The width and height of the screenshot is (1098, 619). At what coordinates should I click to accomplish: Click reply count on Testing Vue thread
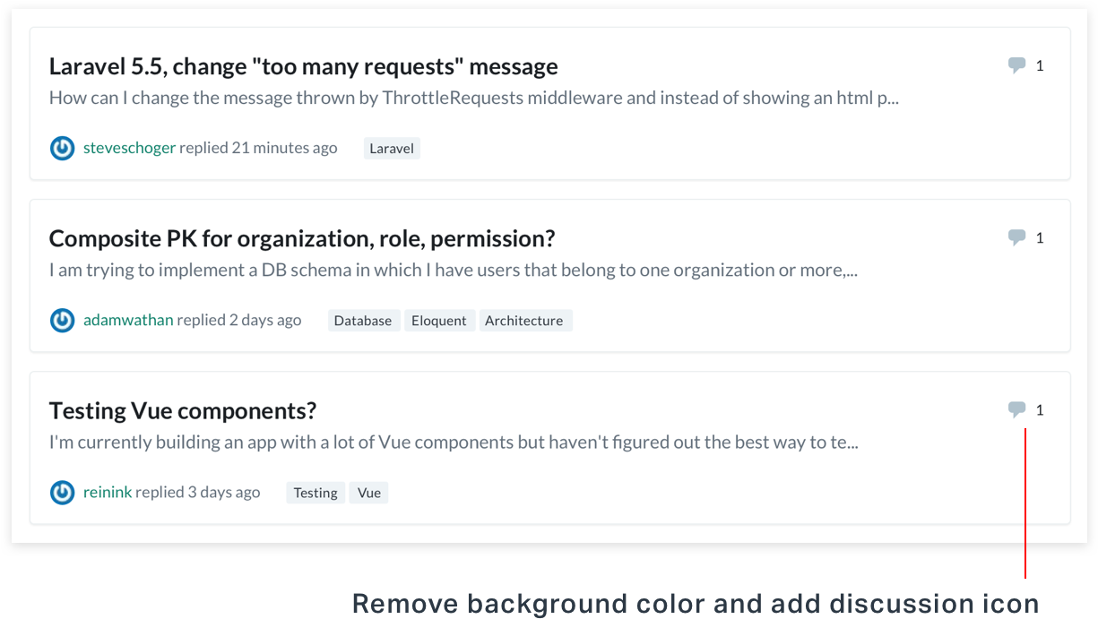pyautogui.click(x=1040, y=410)
